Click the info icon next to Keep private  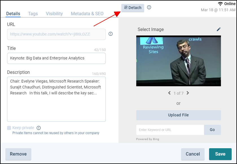(39, 128)
